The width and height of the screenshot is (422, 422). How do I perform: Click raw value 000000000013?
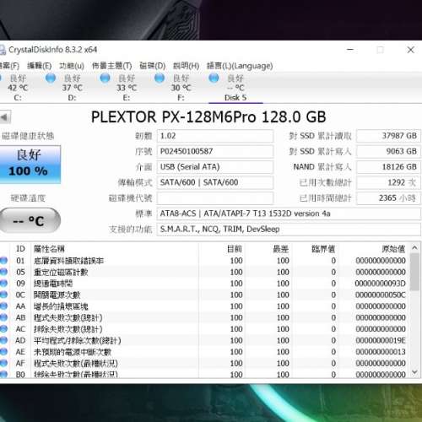point(380,352)
